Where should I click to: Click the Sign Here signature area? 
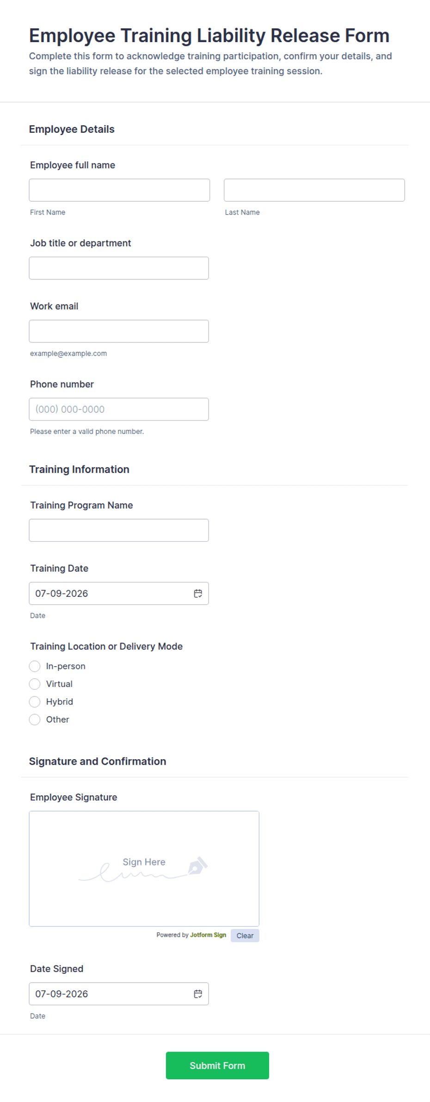(x=144, y=868)
